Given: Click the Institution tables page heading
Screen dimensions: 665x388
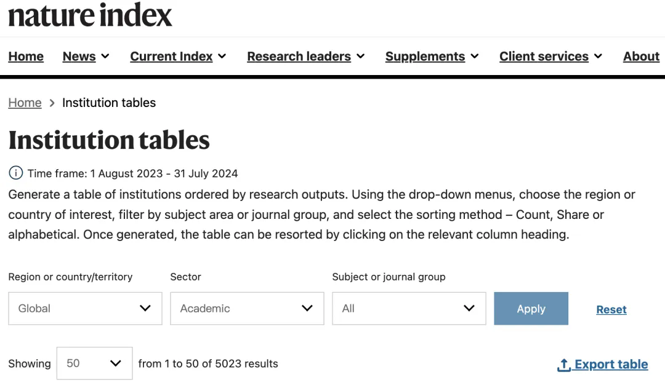Looking at the screenshot, I should [109, 140].
